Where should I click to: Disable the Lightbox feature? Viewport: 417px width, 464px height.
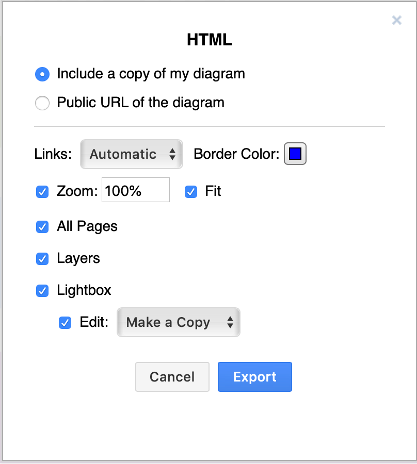pyautogui.click(x=42, y=291)
